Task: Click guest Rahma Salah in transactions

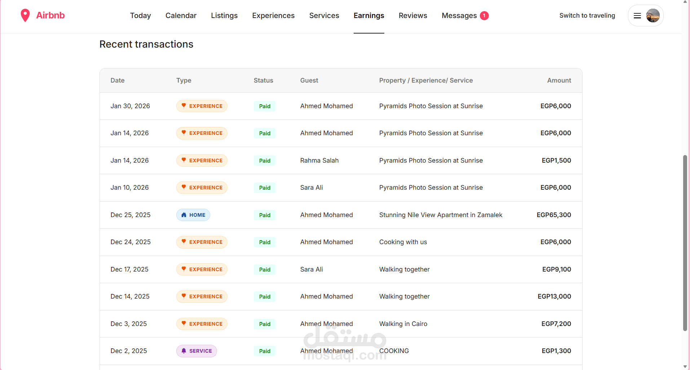Action: pos(319,160)
